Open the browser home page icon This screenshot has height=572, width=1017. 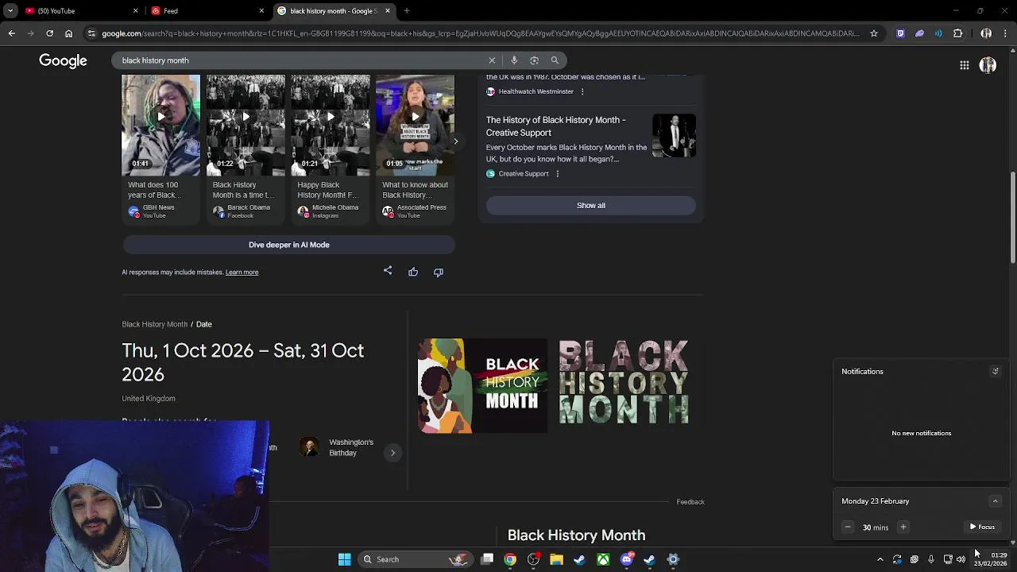tap(68, 33)
